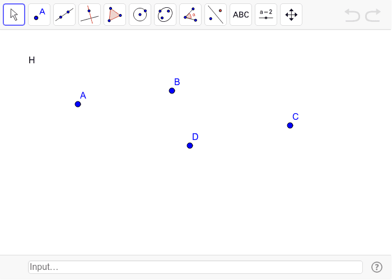The image size is (392, 280).
Task: Click the Redo arrow
Action: (373, 15)
